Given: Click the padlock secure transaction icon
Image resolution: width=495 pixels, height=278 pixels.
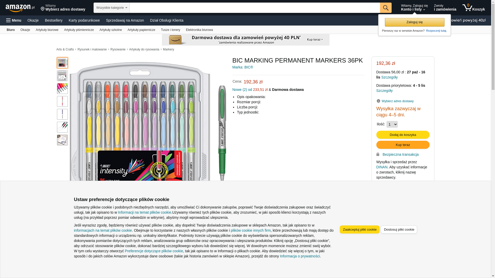Looking at the screenshot, I should tap(378, 154).
